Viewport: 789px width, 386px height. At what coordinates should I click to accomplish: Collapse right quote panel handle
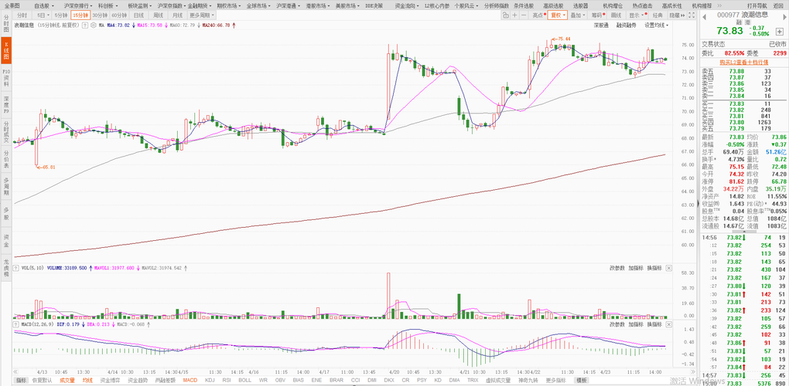point(698,203)
